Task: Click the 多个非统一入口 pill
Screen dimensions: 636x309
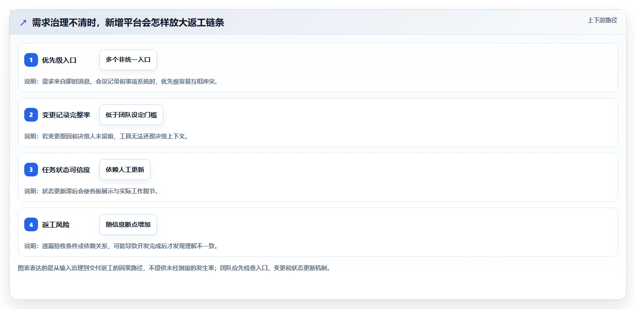Action: (x=128, y=60)
